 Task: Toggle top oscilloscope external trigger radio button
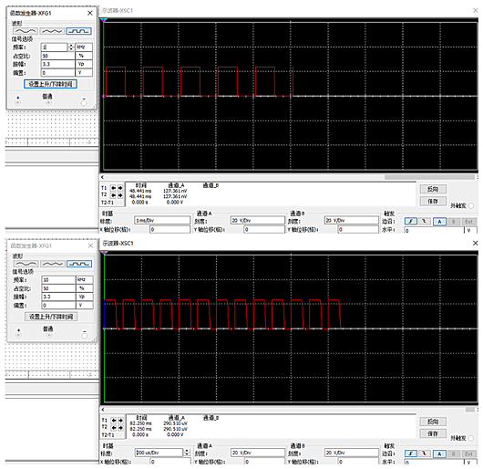pyautogui.click(x=471, y=205)
